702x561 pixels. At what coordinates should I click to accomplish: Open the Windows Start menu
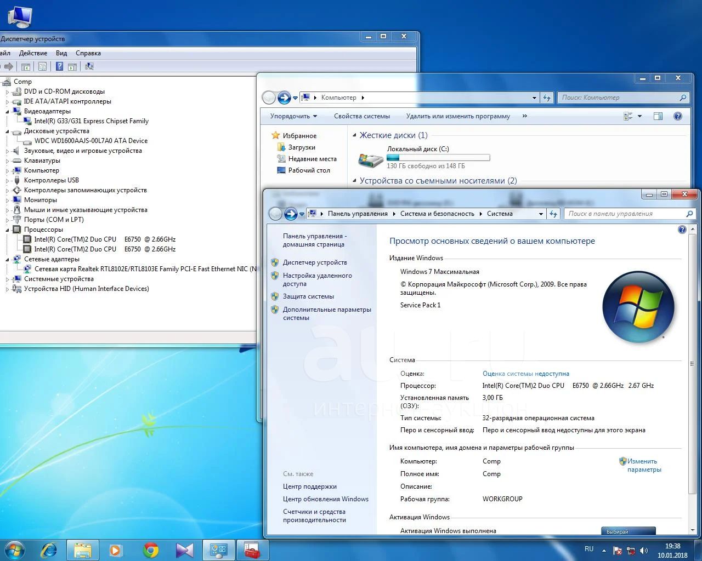15,549
